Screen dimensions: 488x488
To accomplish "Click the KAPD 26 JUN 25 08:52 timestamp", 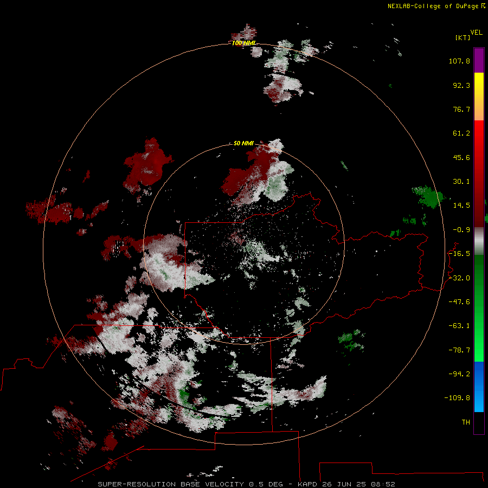I will (346, 484).
